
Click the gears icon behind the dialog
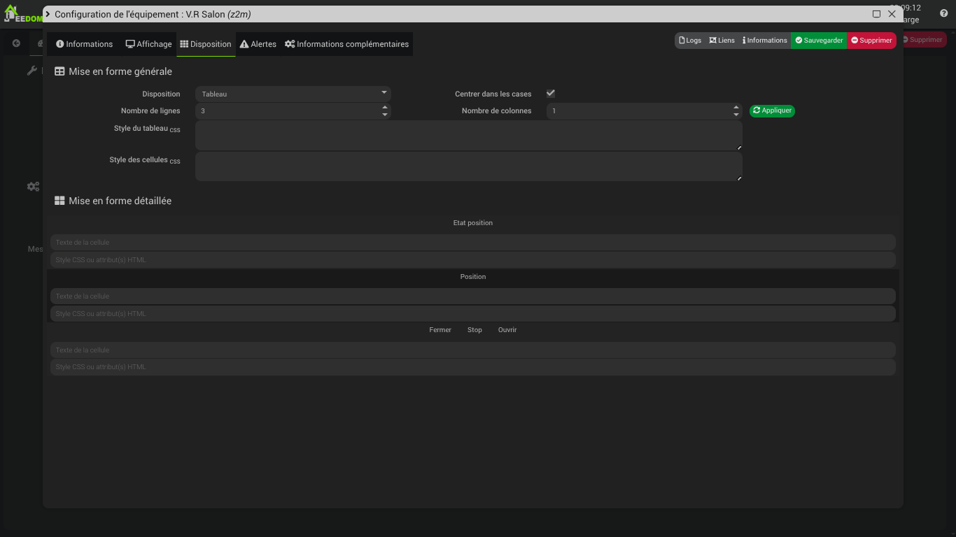tap(33, 187)
